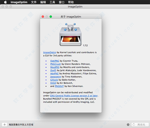Open the 文件 menu

(34, 2)
